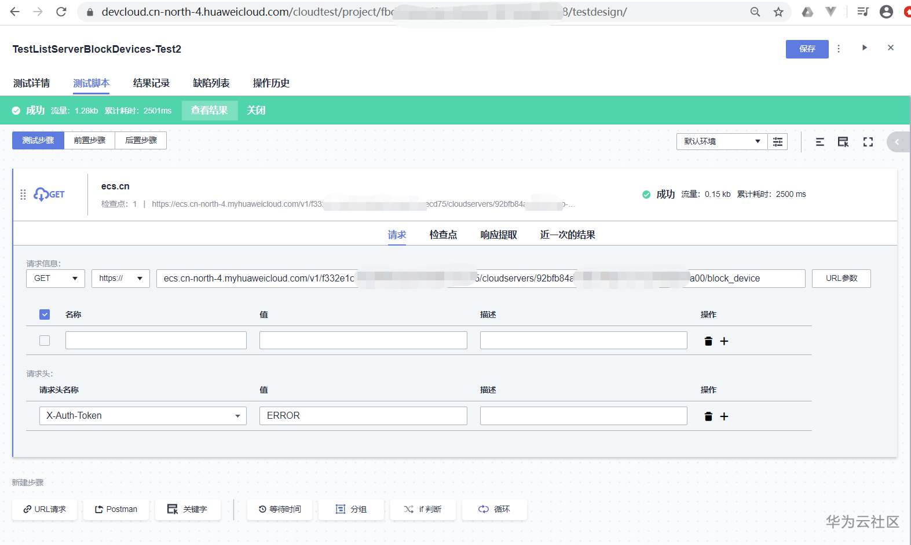Viewport: 911px width, 545px height.
Task: Click 查看结果 in the green bar
Action: tap(210, 111)
